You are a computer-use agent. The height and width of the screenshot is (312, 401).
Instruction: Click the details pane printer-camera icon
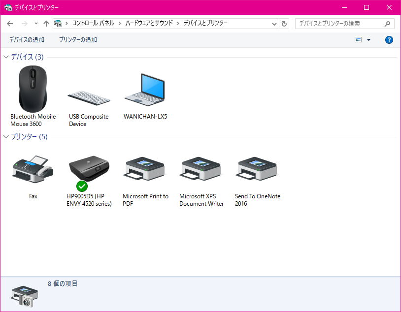pyautogui.click(x=25, y=296)
